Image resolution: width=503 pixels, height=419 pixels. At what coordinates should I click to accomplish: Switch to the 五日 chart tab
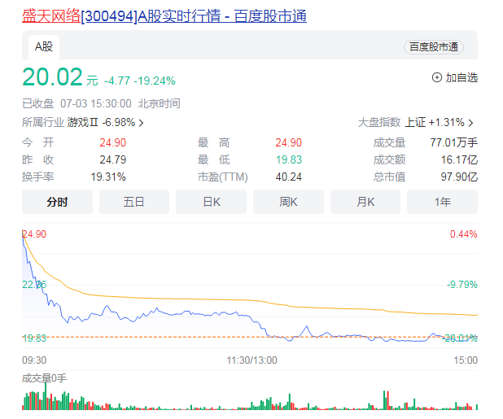pos(133,201)
